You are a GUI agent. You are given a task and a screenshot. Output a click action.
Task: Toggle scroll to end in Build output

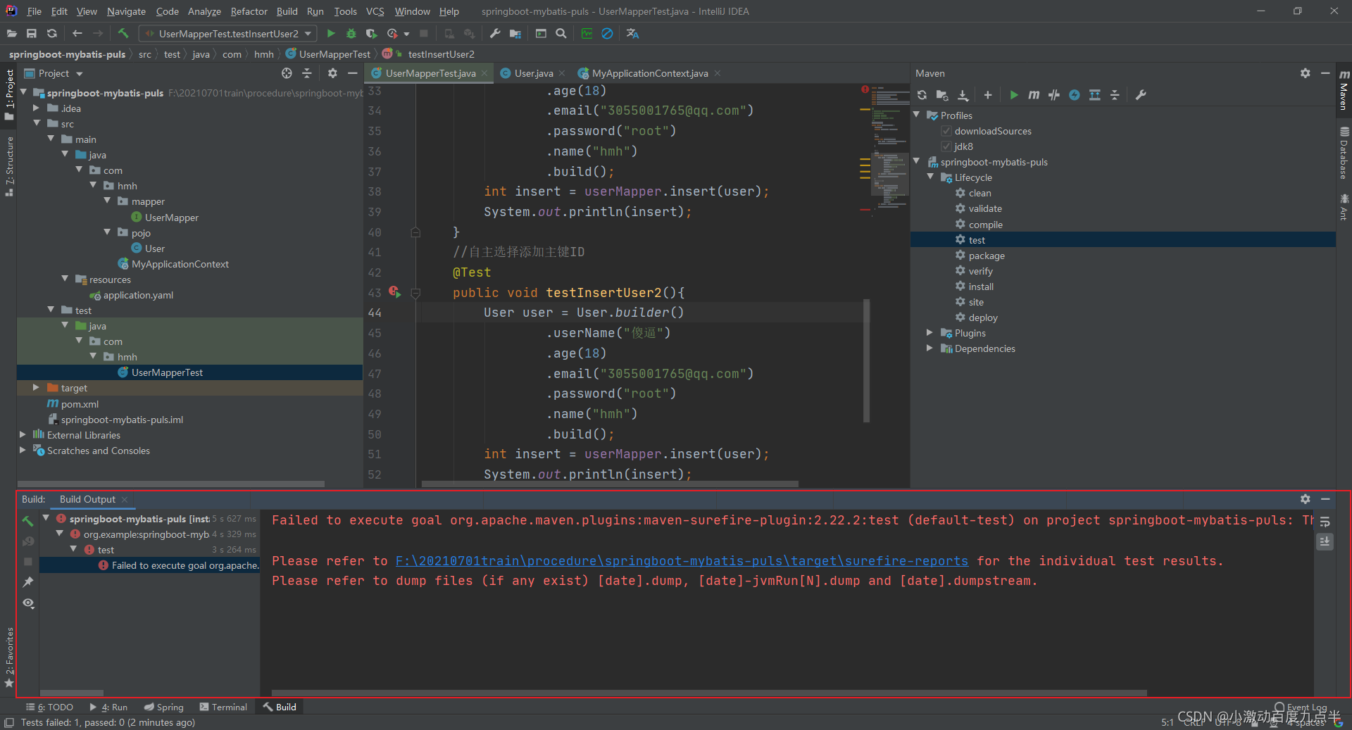(1325, 541)
